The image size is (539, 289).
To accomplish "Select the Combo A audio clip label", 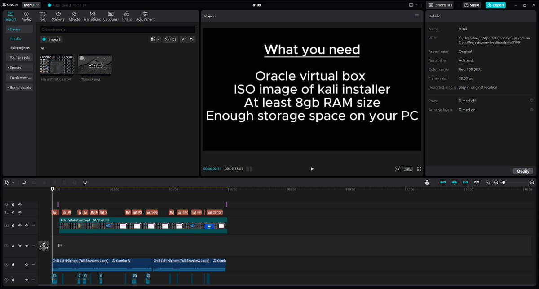I will click(x=121, y=261).
